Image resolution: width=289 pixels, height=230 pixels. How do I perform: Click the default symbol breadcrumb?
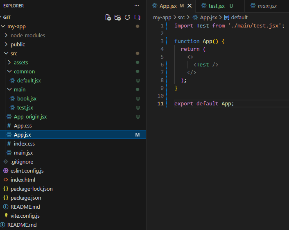239,17
